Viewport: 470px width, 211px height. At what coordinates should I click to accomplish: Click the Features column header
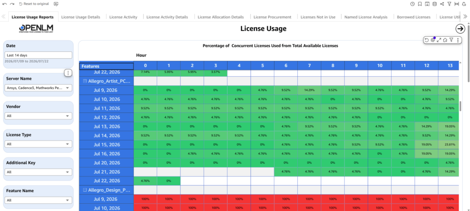point(106,66)
